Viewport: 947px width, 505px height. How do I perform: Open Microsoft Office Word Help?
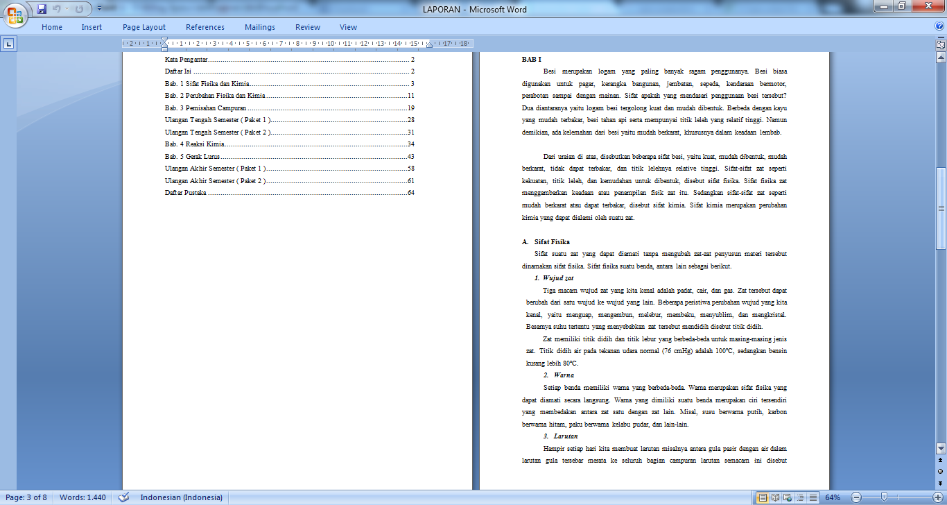pyautogui.click(x=939, y=26)
